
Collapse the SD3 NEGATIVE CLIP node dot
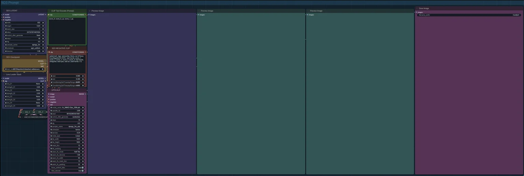(x=49, y=48)
